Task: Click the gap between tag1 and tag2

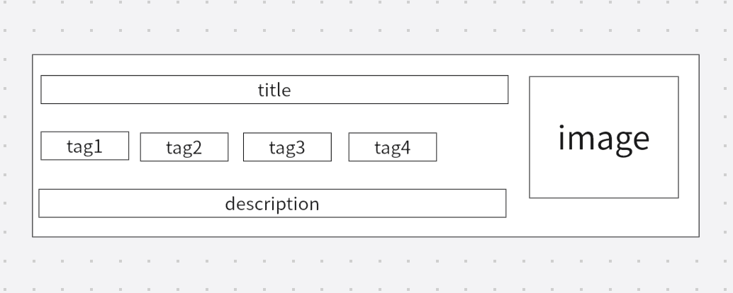Action: click(x=135, y=146)
